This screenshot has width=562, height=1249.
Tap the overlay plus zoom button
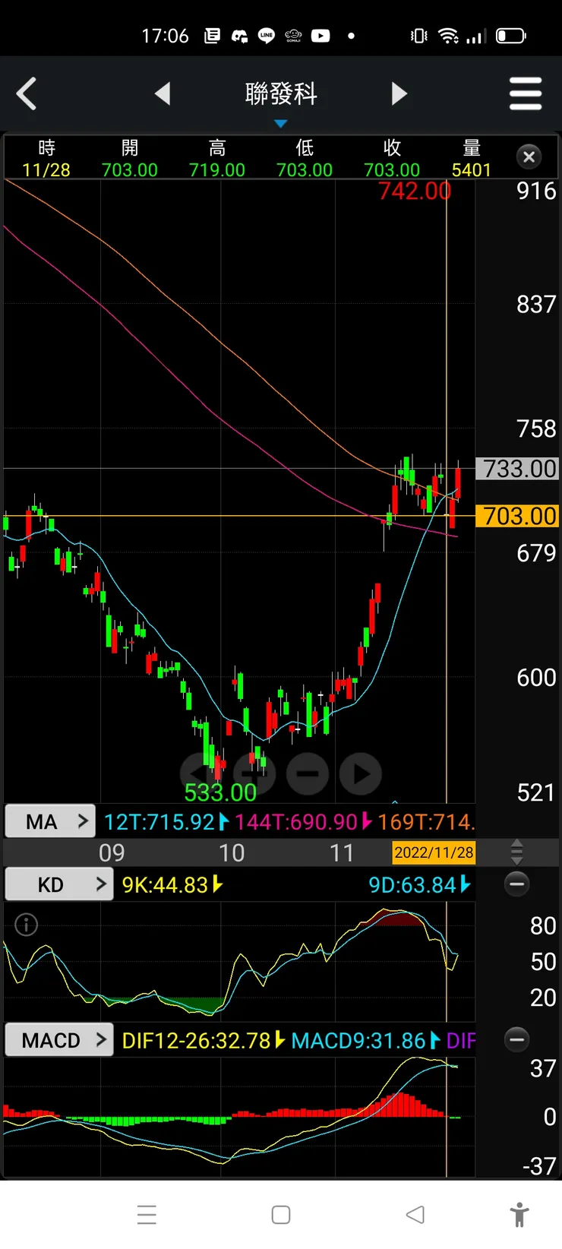(254, 773)
